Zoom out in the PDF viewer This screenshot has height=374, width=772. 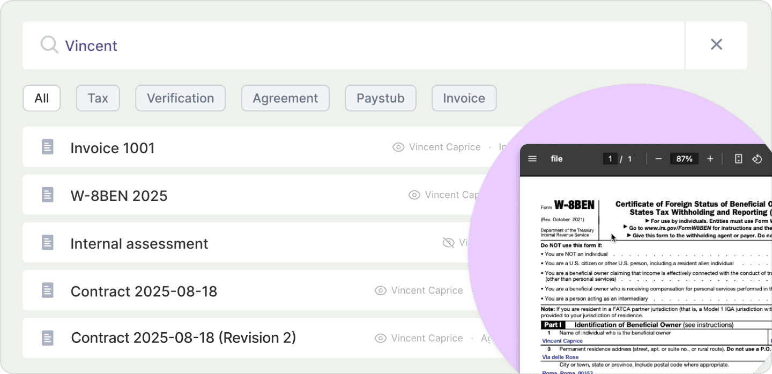(658, 159)
